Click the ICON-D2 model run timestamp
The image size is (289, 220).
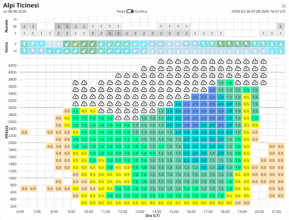coord(259,12)
